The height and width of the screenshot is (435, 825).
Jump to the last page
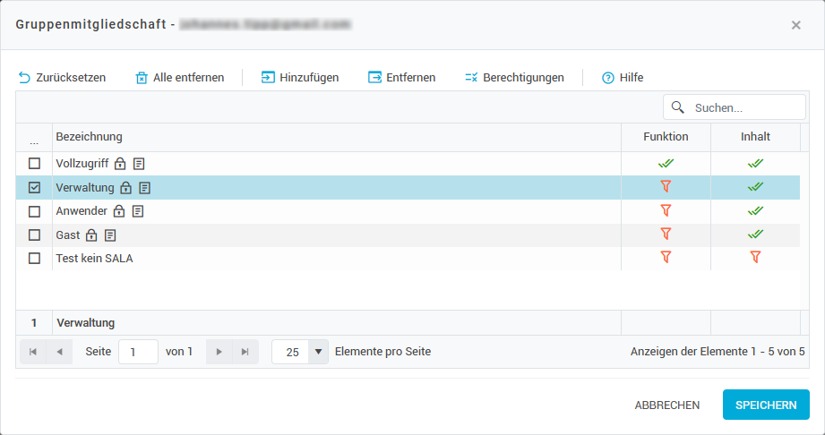pyautogui.click(x=245, y=352)
